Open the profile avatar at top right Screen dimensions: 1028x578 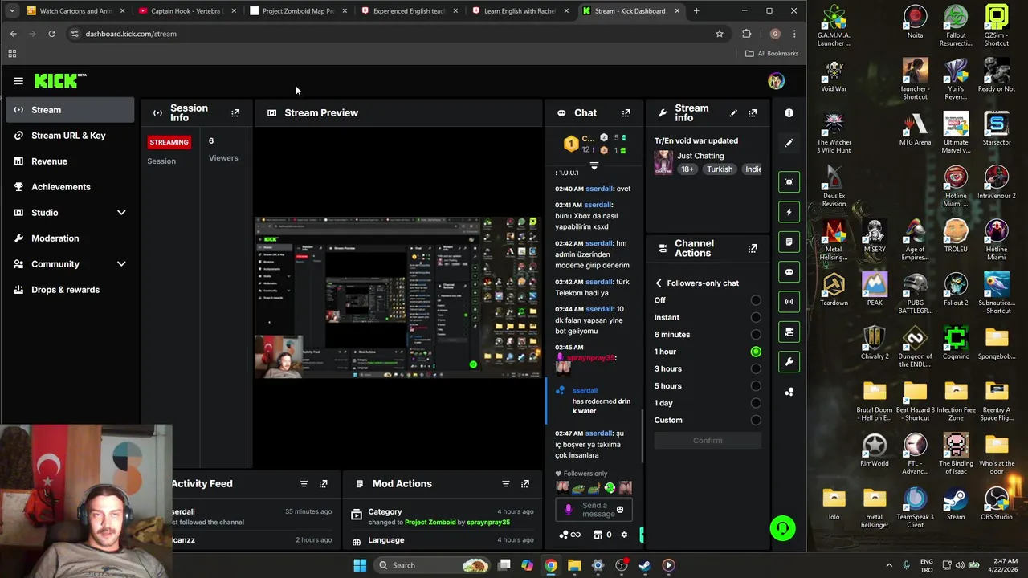[775, 81]
